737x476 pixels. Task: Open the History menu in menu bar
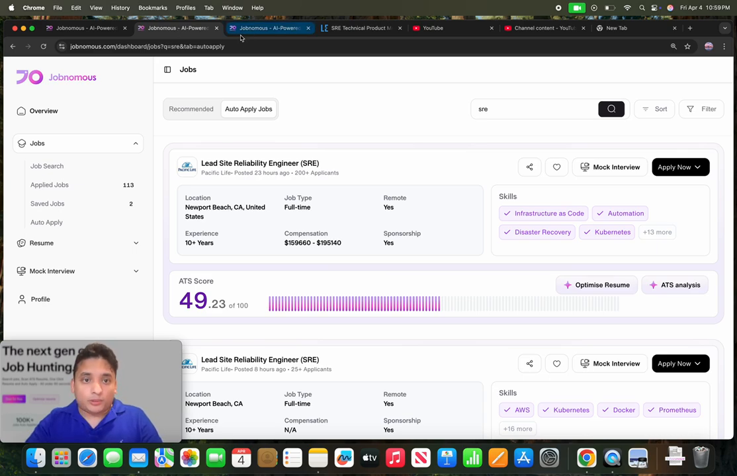pos(120,8)
